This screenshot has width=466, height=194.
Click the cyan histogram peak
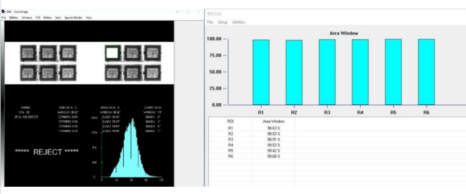pyautogui.click(x=133, y=120)
